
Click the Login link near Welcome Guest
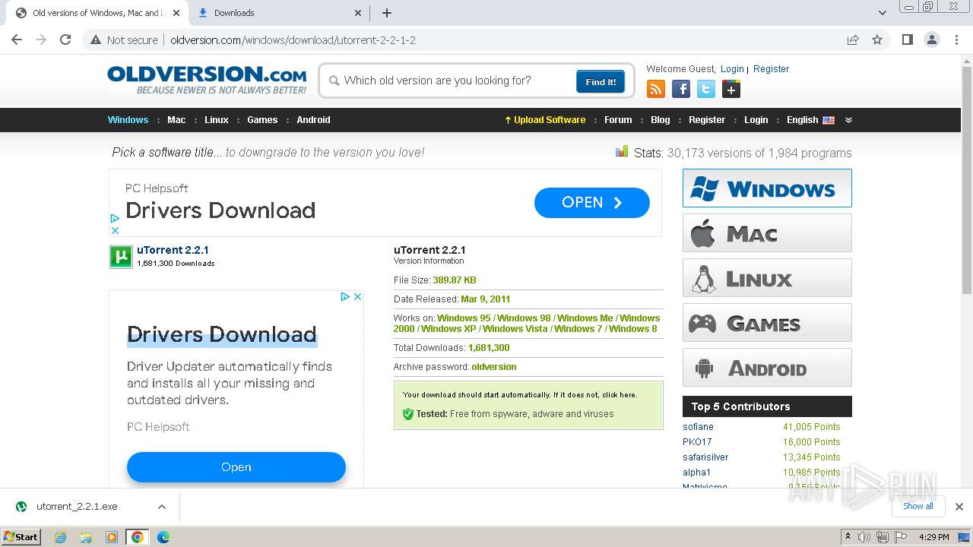732,69
